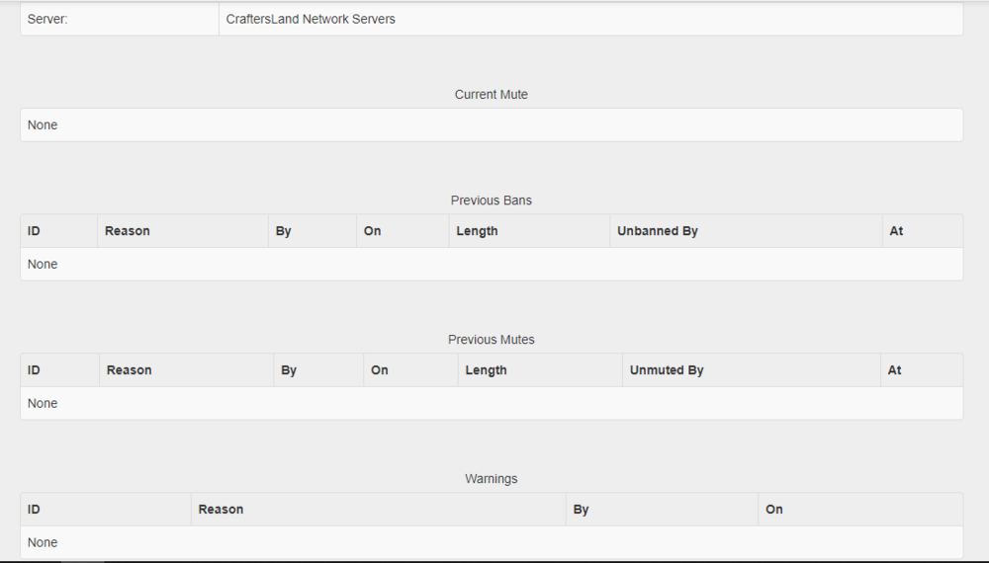
Task: Select ID header in Previous Mutes table
Action: click(34, 370)
